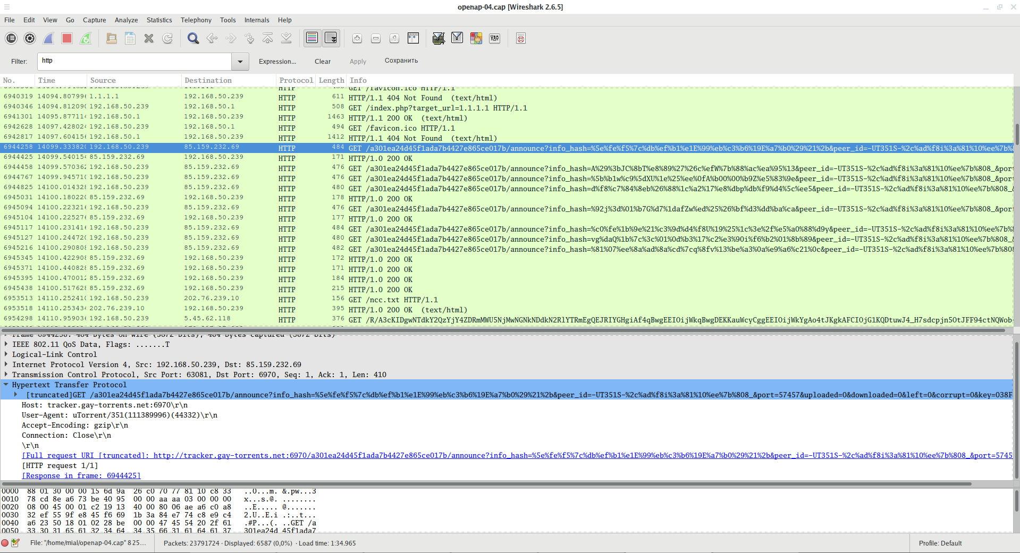Open the Statistics menu
Screen dimensions: 1020x553
click(x=159, y=20)
